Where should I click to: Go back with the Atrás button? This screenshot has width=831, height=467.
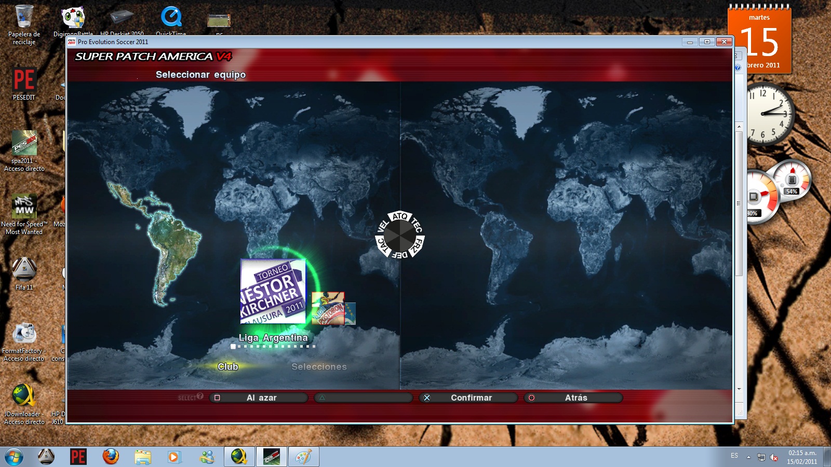[x=573, y=398]
